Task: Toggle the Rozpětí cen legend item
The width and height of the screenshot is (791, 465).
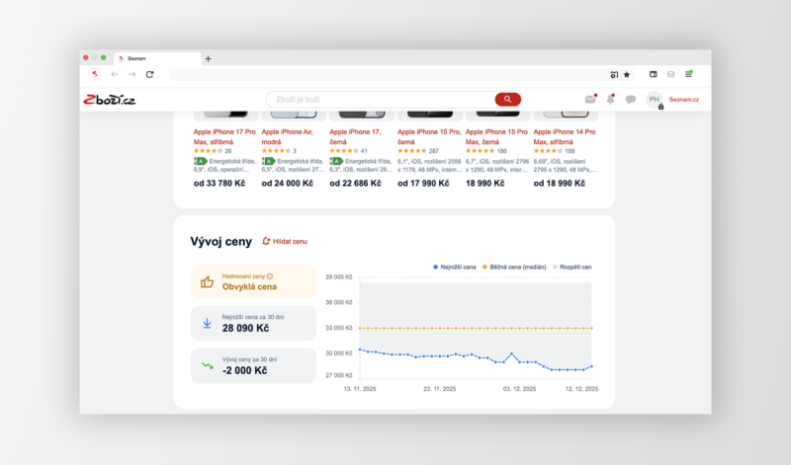Action: point(572,268)
